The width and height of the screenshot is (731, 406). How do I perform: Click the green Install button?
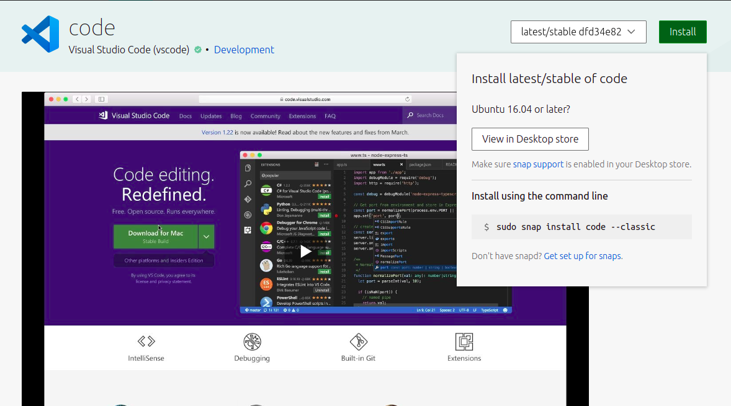tap(683, 32)
